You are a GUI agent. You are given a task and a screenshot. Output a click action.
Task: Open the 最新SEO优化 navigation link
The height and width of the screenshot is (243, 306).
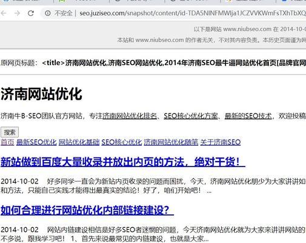(36, 142)
